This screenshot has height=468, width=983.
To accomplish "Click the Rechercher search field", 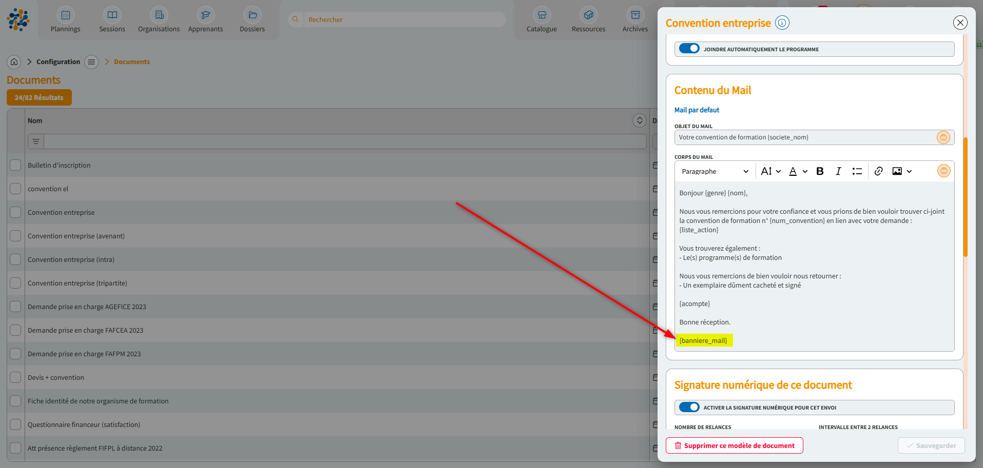I will click(x=403, y=19).
